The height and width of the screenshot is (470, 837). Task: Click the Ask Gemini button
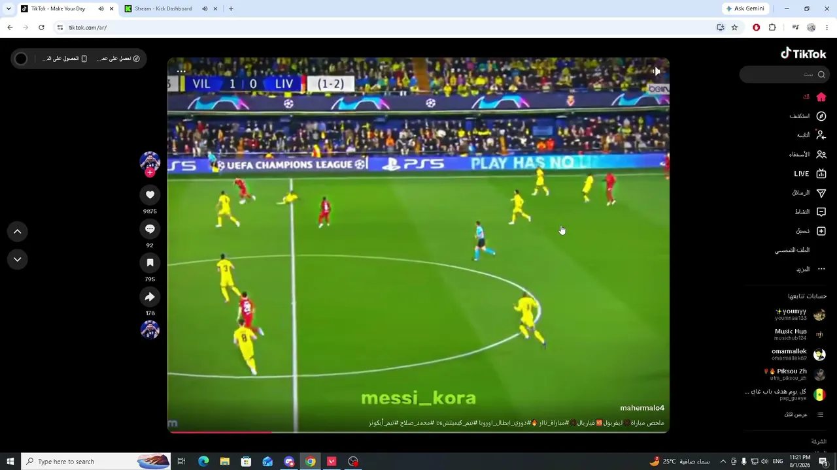click(745, 8)
